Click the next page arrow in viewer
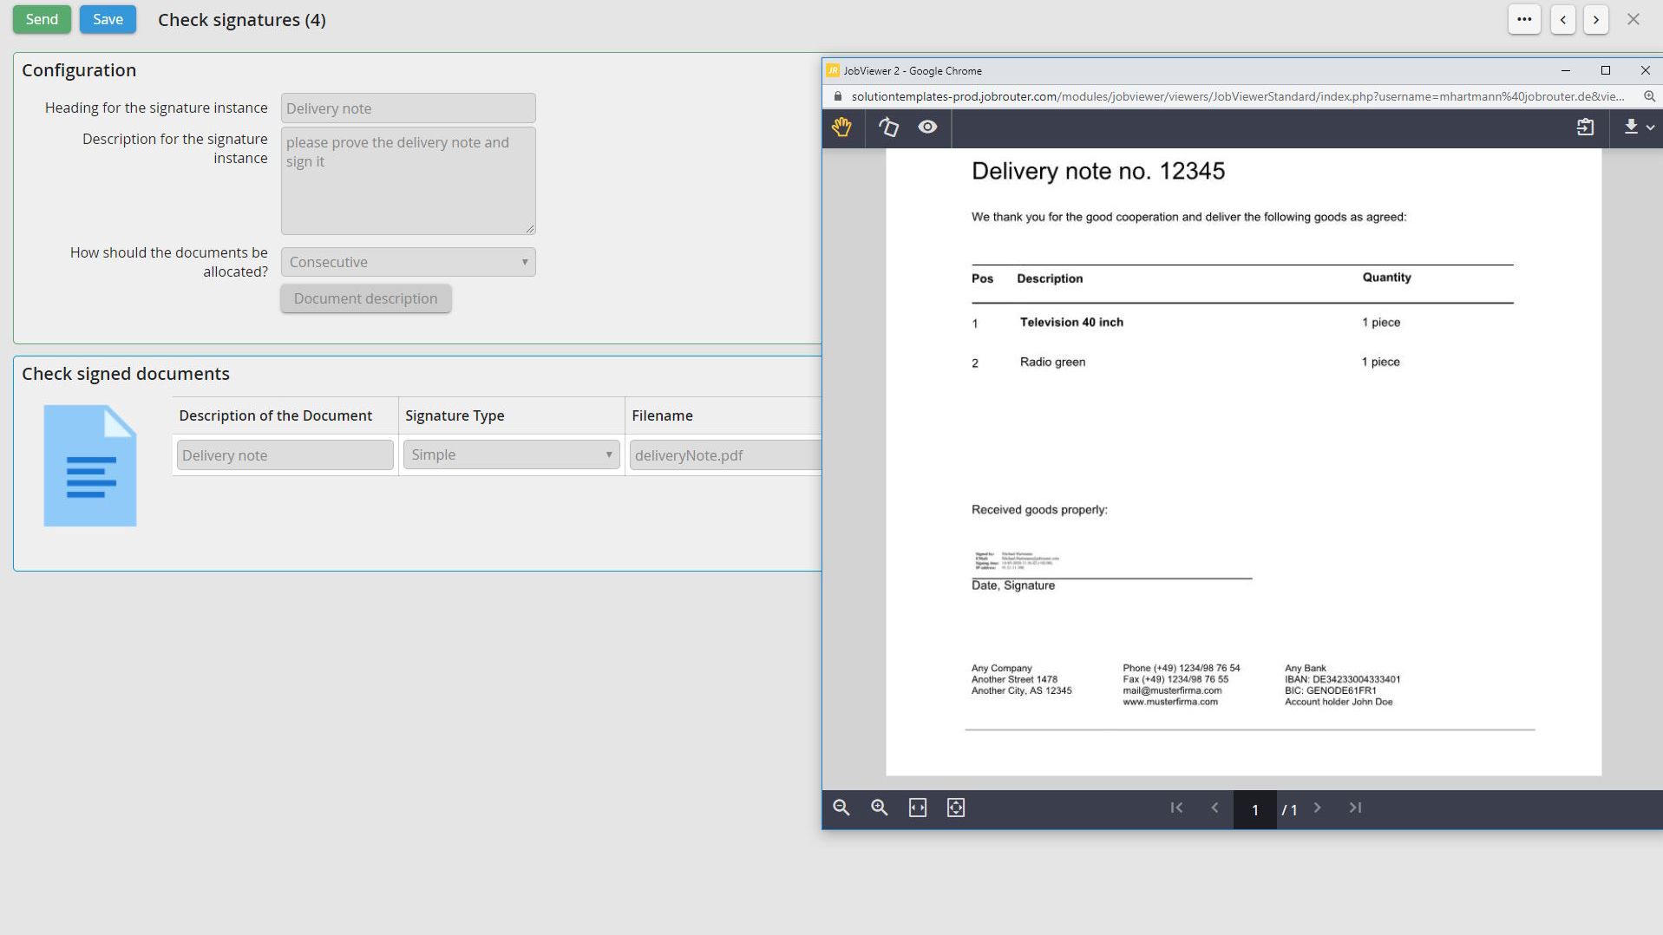This screenshot has width=1663, height=935. point(1317,807)
